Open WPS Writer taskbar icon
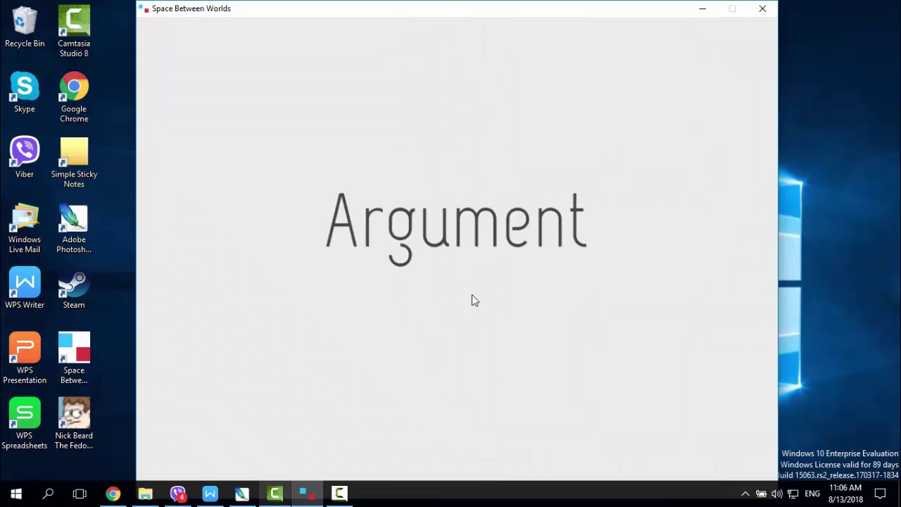Viewport: 901px width, 507px height. 210,494
